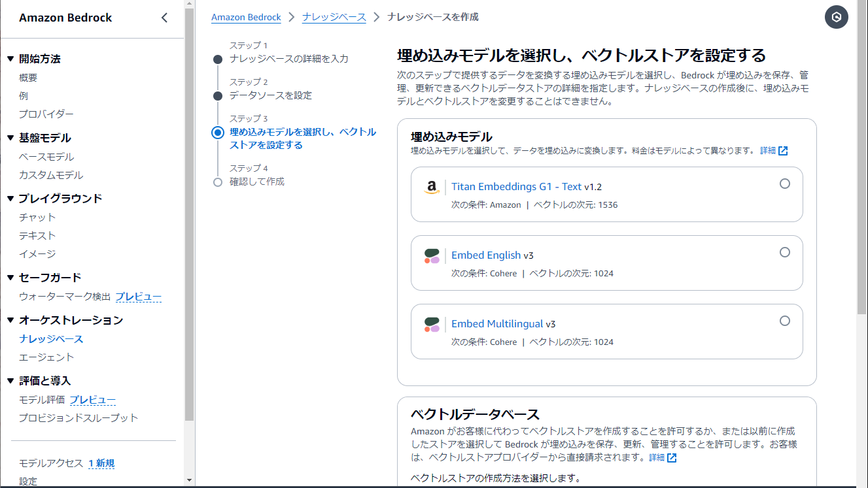Go to Amazon Bedrock via the breadcrumb link
The image size is (868, 488).
pyautogui.click(x=246, y=17)
